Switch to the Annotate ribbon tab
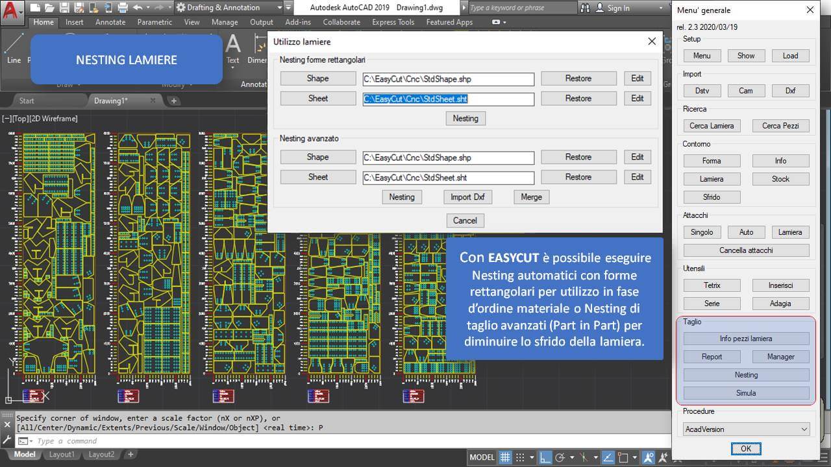This screenshot has height=467, width=831. click(x=110, y=22)
